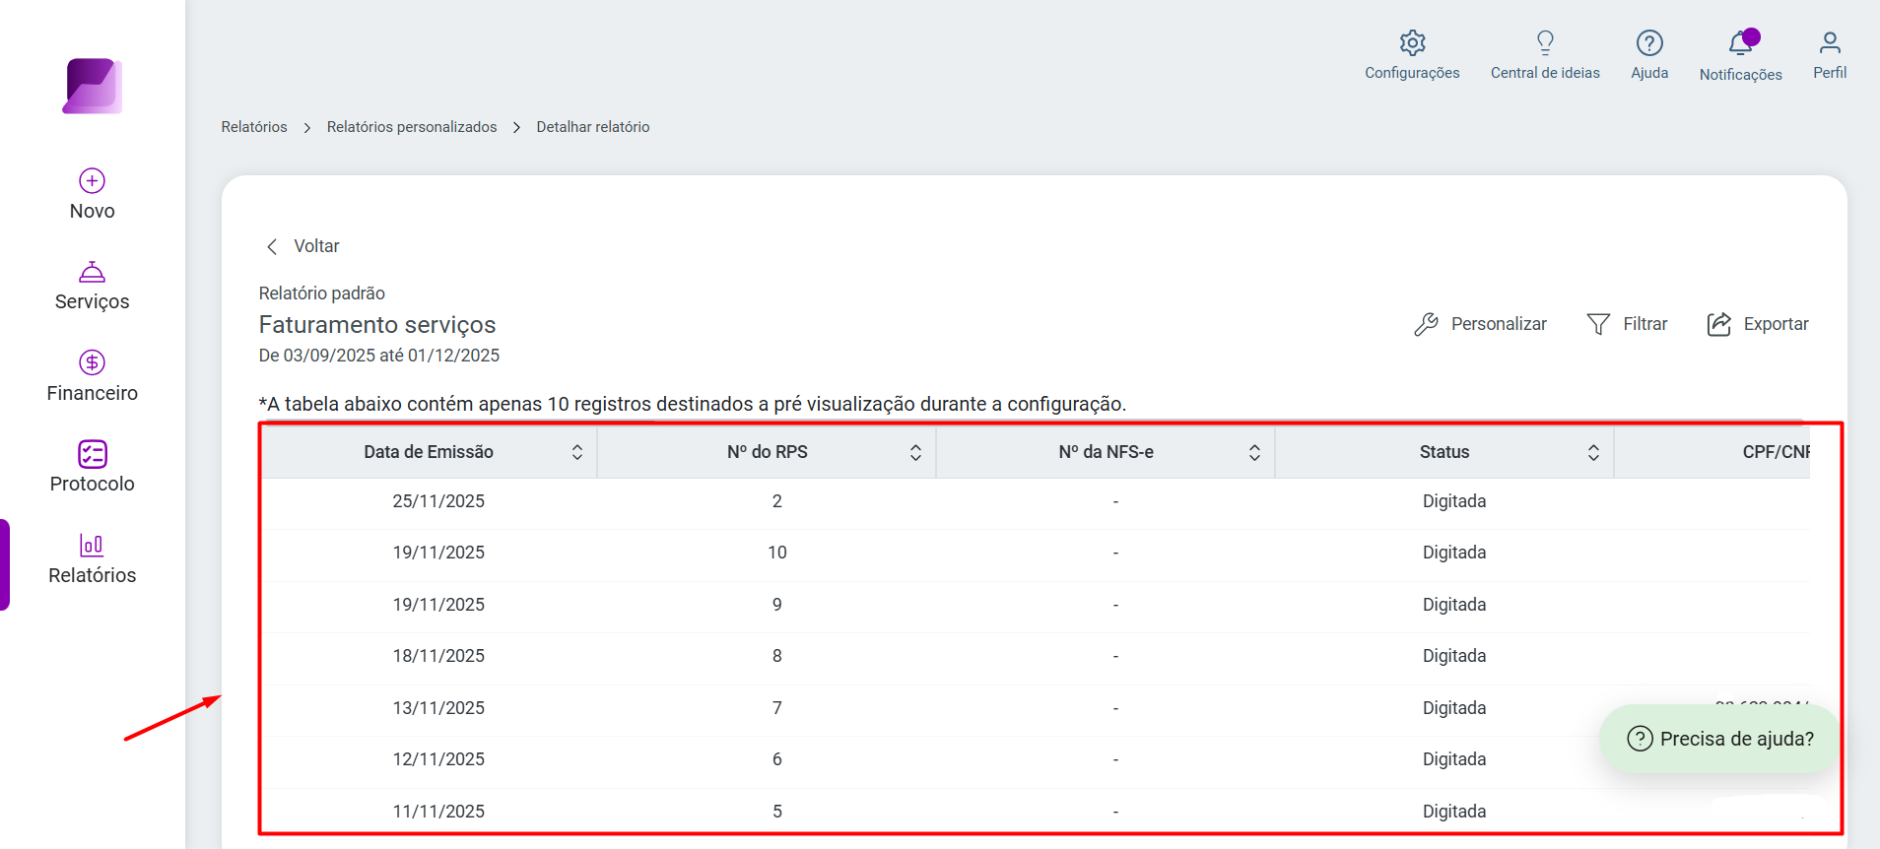Click RPS number 2 cell

pyautogui.click(x=777, y=501)
